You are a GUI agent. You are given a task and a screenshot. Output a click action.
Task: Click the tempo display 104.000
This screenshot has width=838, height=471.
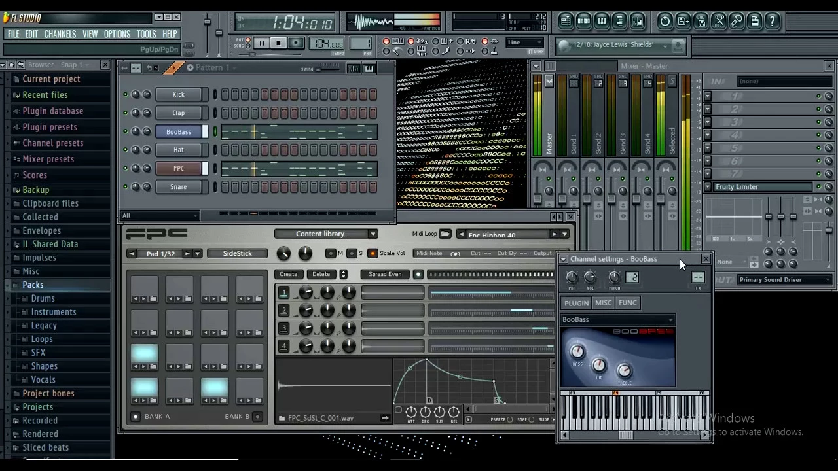pyautogui.click(x=327, y=44)
